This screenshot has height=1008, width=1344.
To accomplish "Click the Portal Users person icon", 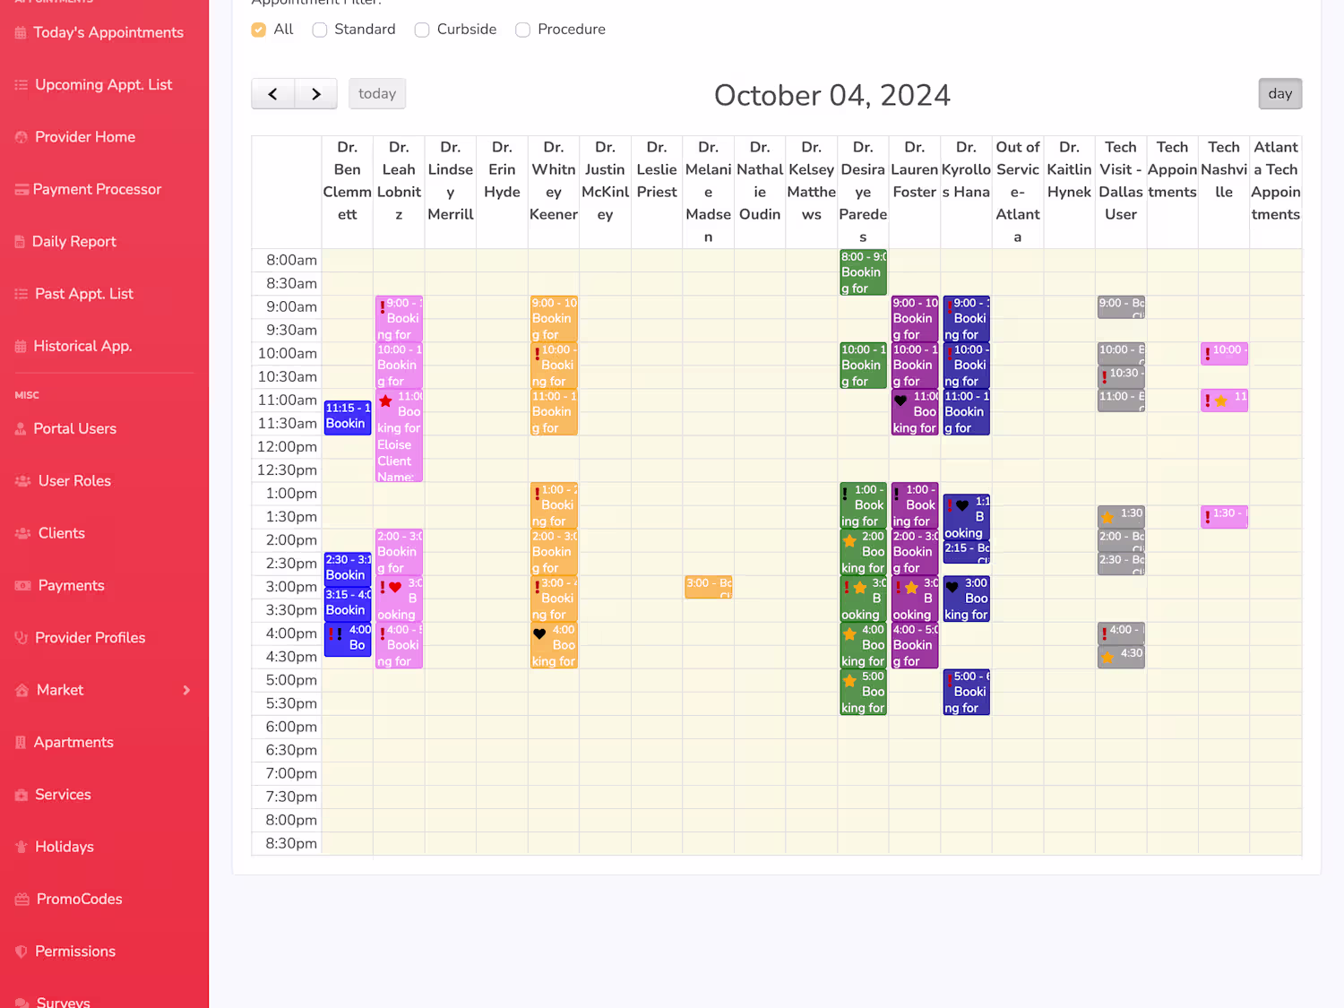I will click(21, 429).
